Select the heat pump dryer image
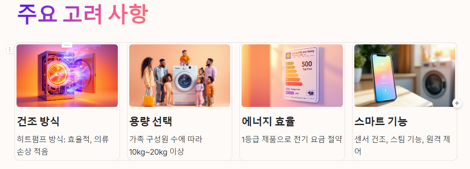 click(67, 76)
